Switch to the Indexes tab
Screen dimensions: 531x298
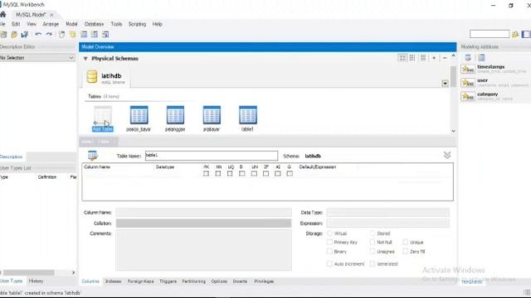113,281
